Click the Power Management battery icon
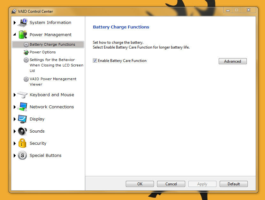265x200 pixels. (x=23, y=35)
